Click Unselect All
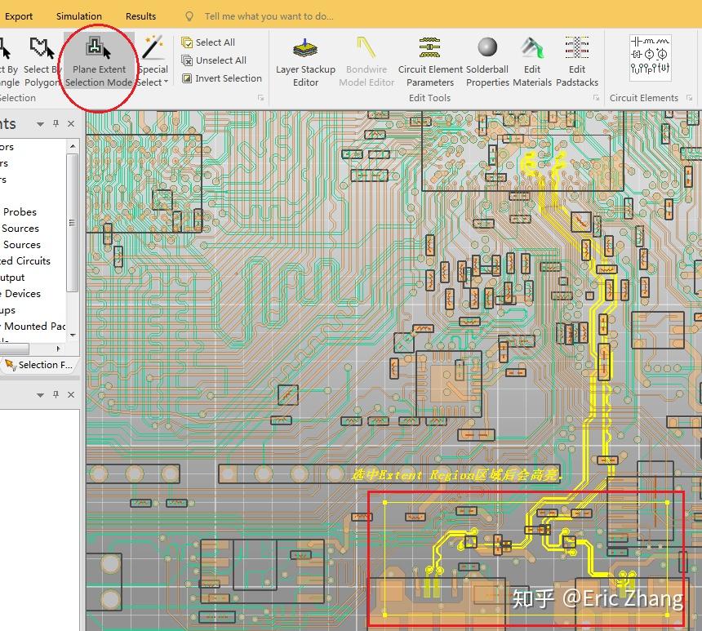702x631 pixels. 214,60
